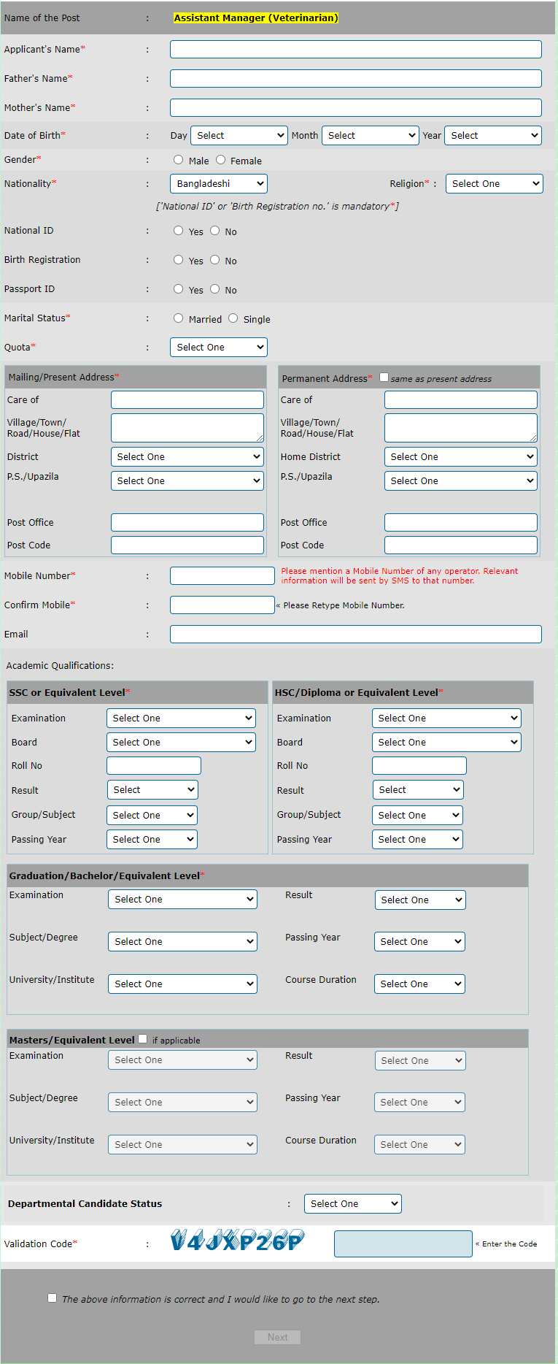This screenshot has width=558, height=1364.
Task: Select Single marital status
Action: click(x=233, y=318)
